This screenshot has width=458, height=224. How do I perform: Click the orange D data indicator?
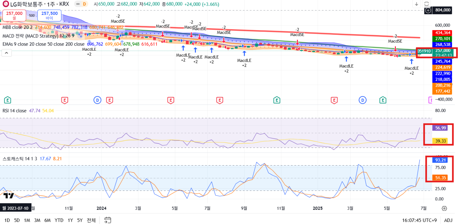85,4
